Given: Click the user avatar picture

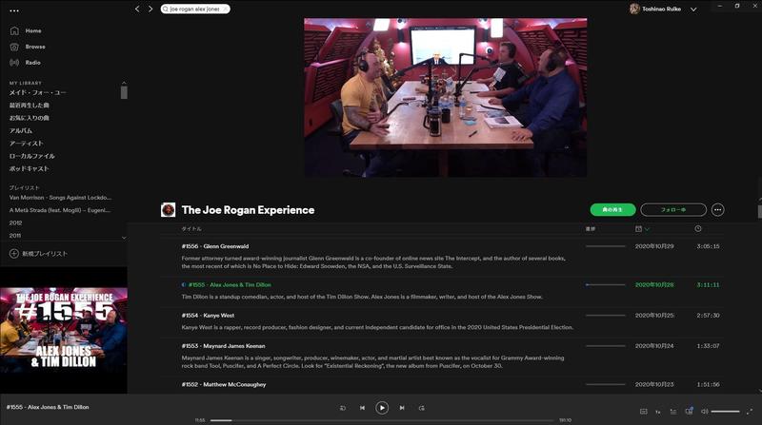Looking at the screenshot, I should (x=634, y=9).
